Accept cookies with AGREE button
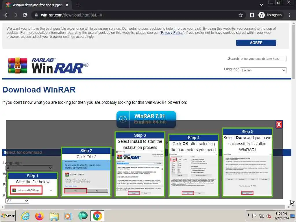The height and width of the screenshot is (222, 296). click(256, 43)
